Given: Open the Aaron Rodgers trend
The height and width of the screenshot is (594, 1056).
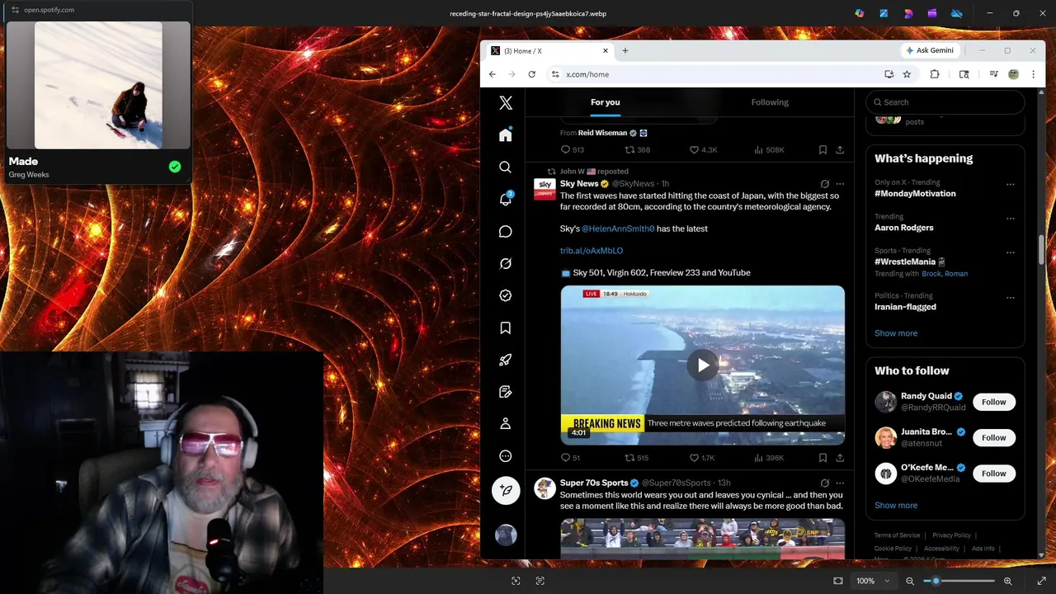Looking at the screenshot, I should click(x=904, y=228).
